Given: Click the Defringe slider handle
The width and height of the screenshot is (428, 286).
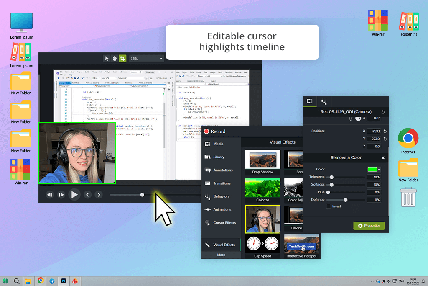Looking at the screenshot, I should (346, 200).
